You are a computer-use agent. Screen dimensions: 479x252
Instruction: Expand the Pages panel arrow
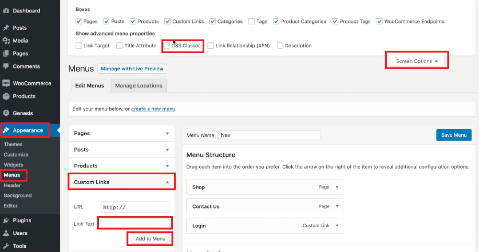tap(167, 133)
